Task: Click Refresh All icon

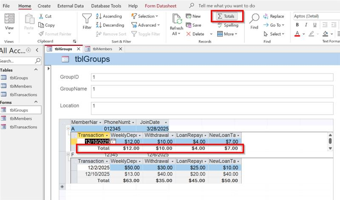Action: (x=176, y=19)
